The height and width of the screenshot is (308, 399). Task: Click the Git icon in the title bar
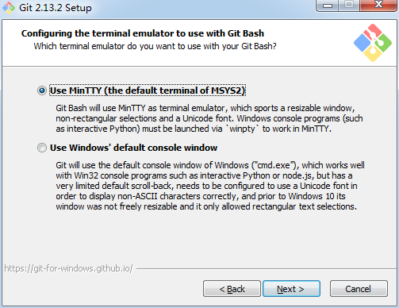click(9, 8)
